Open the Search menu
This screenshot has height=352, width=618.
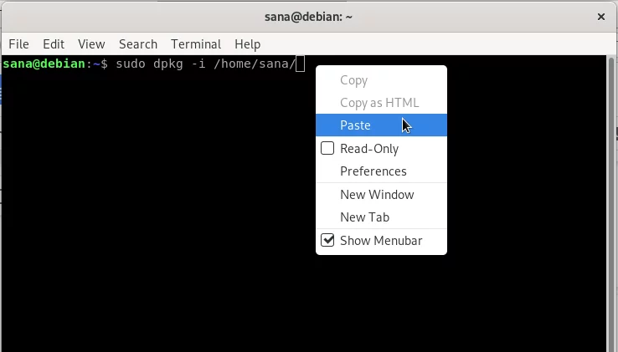(x=138, y=44)
